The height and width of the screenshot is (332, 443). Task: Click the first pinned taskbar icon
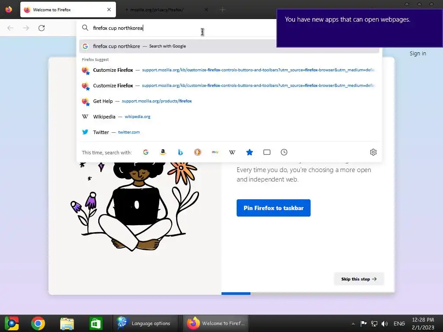[12, 323]
